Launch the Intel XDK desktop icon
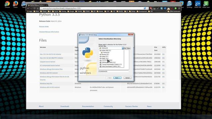 coord(198,4)
